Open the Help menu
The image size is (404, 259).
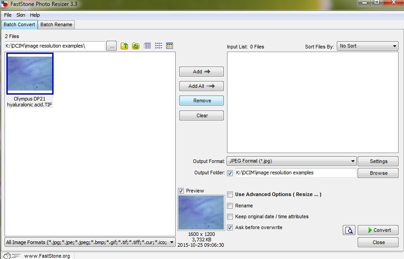(35, 15)
